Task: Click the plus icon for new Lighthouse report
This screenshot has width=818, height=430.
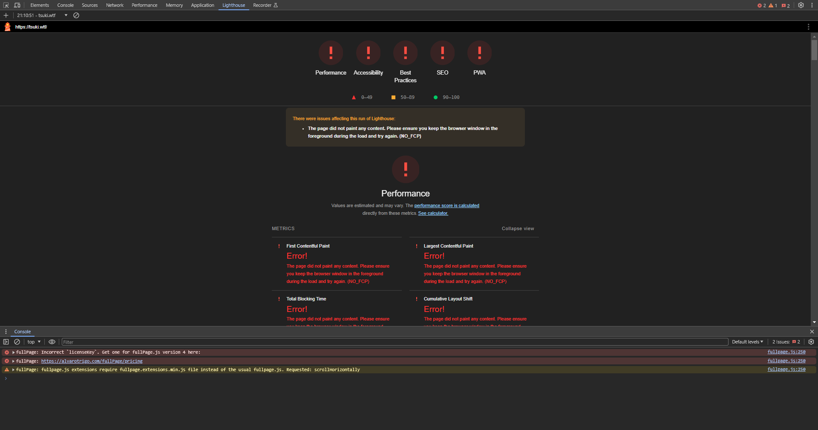Action: [x=6, y=15]
